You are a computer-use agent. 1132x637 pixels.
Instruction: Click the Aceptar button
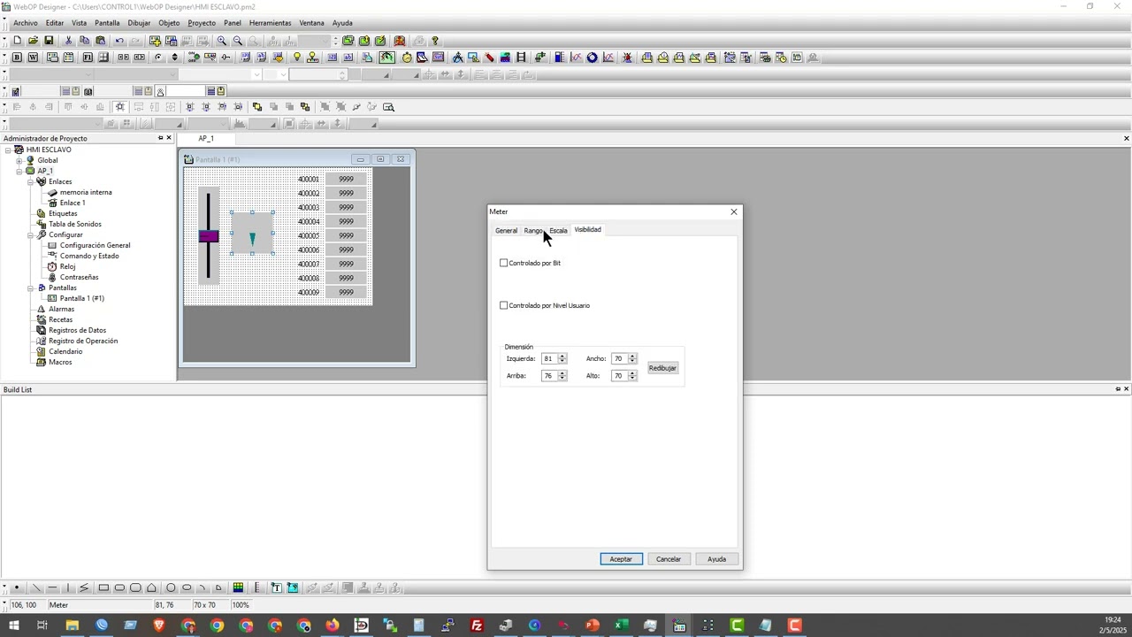coord(621,559)
